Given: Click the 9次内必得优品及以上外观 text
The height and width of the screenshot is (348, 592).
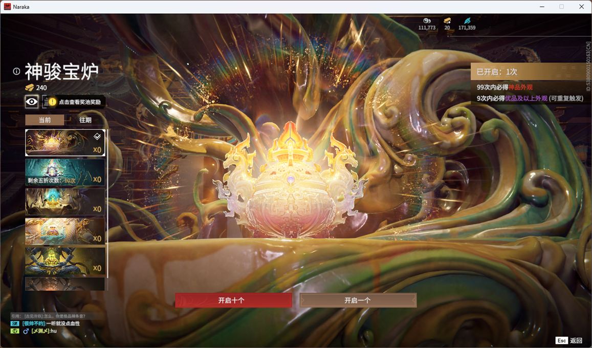Looking at the screenshot, I should pyautogui.click(x=512, y=98).
